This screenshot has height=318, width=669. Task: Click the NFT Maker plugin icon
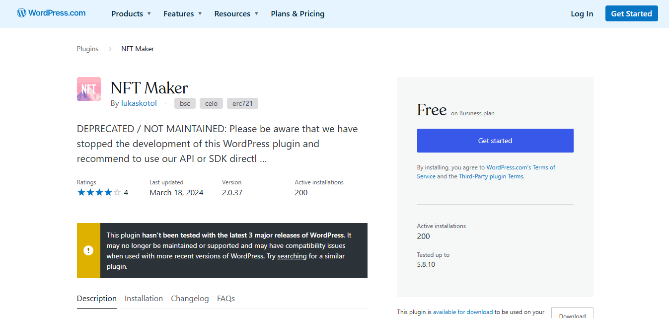pos(89,89)
